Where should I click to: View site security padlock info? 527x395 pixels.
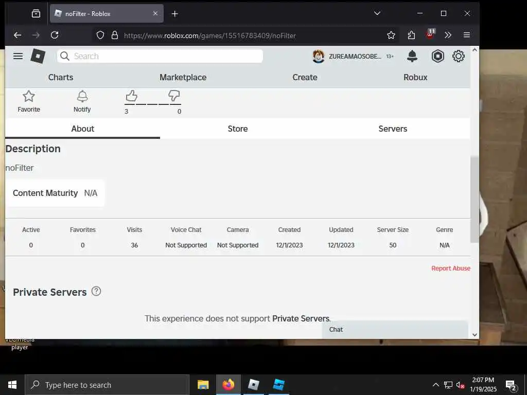(x=115, y=35)
